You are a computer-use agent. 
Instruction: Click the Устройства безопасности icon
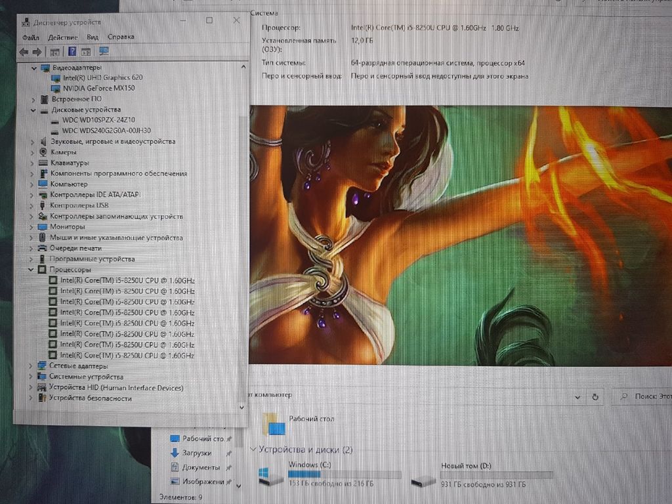click(41, 398)
